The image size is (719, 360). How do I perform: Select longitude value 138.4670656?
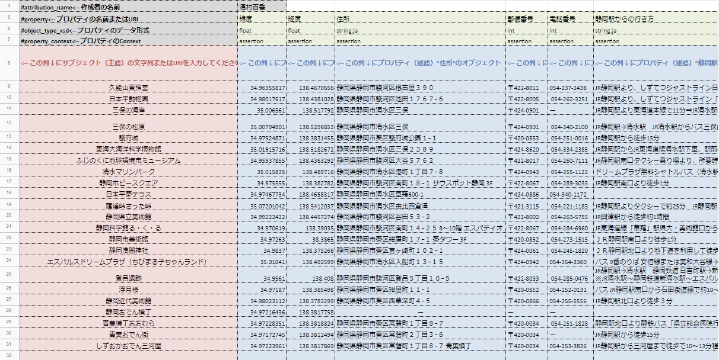pyautogui.click(x=310, y=88)
